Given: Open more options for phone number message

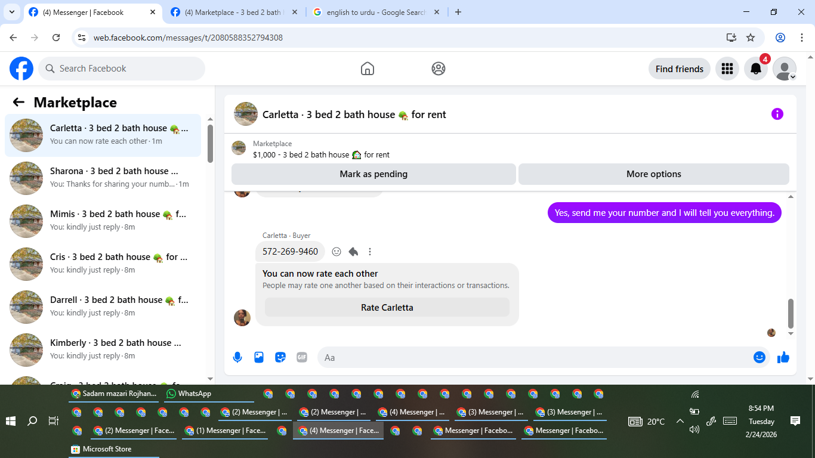Looking at the screenshot, I should coord(370,252).
